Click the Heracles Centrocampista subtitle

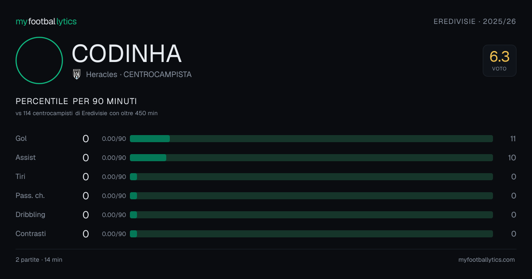[x=139, y=75]
